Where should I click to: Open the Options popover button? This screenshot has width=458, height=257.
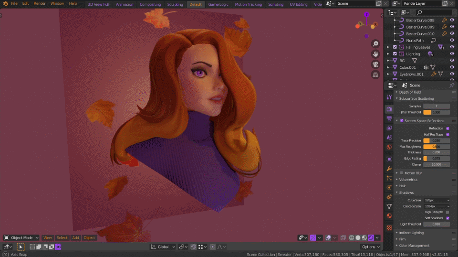coord(370,247)
